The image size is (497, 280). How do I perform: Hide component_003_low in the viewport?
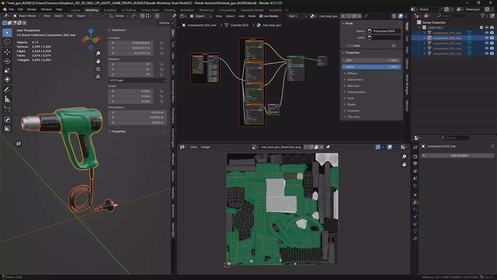pyautogui.click(x=487, y=43)
